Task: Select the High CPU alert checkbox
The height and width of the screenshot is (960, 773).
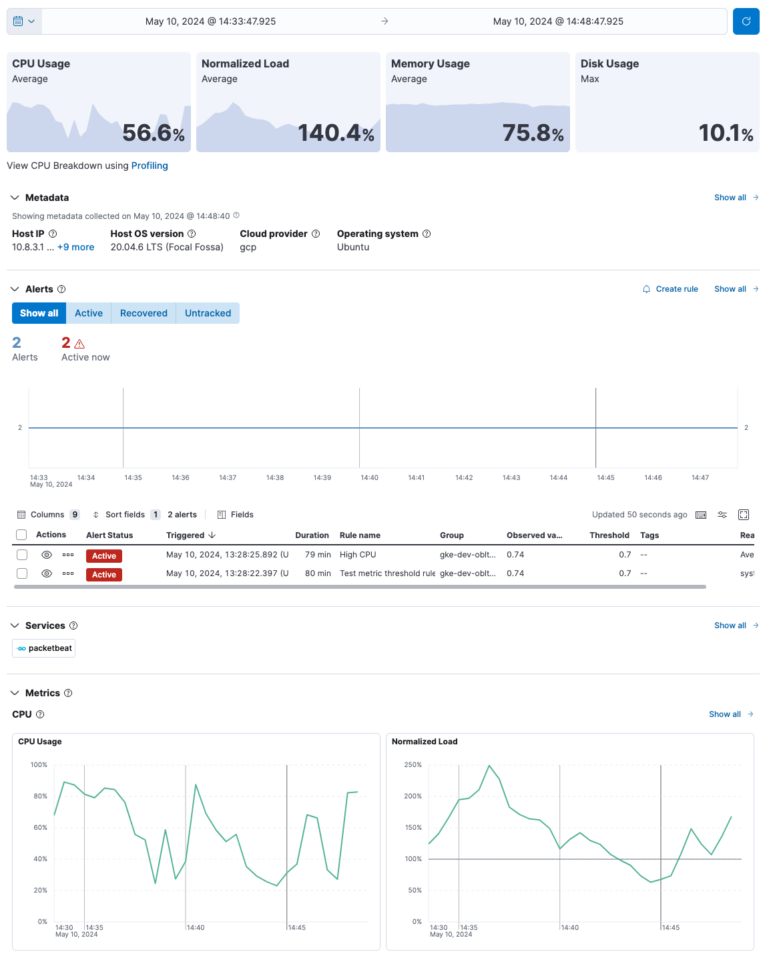Action: click(22, 555)
